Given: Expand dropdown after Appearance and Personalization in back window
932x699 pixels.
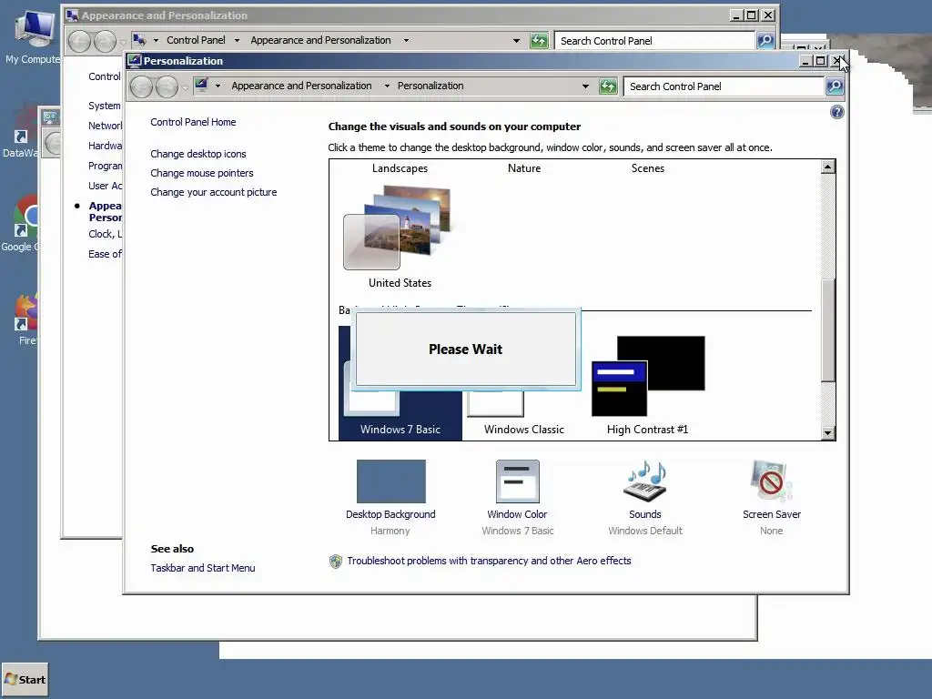Looking at the screenshot, I should pos(406,40).
